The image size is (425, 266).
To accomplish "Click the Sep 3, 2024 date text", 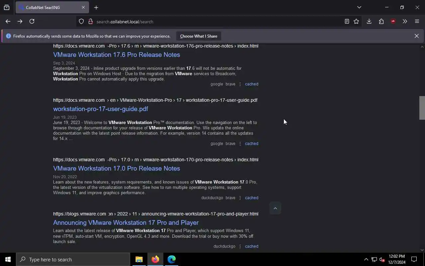I will pyautogui.click(x=64, y=63).
